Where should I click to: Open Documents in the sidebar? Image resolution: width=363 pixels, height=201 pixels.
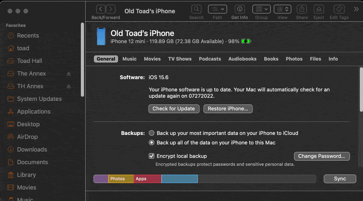tap(32, 162)
